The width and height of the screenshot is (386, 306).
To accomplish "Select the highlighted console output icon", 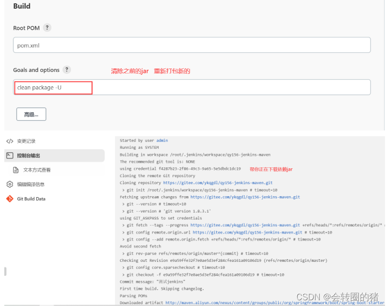I will [10, 155].
